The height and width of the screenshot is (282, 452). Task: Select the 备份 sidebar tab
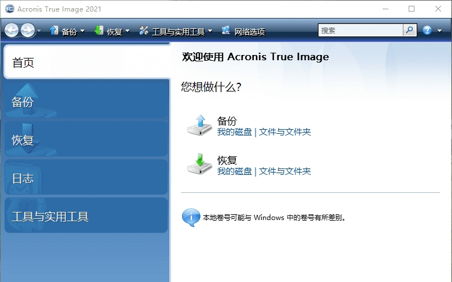86,101
